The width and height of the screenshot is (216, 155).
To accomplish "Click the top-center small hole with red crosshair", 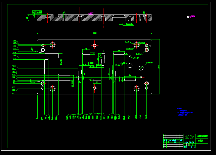I will pyautogui.click(x=95, y=45).
